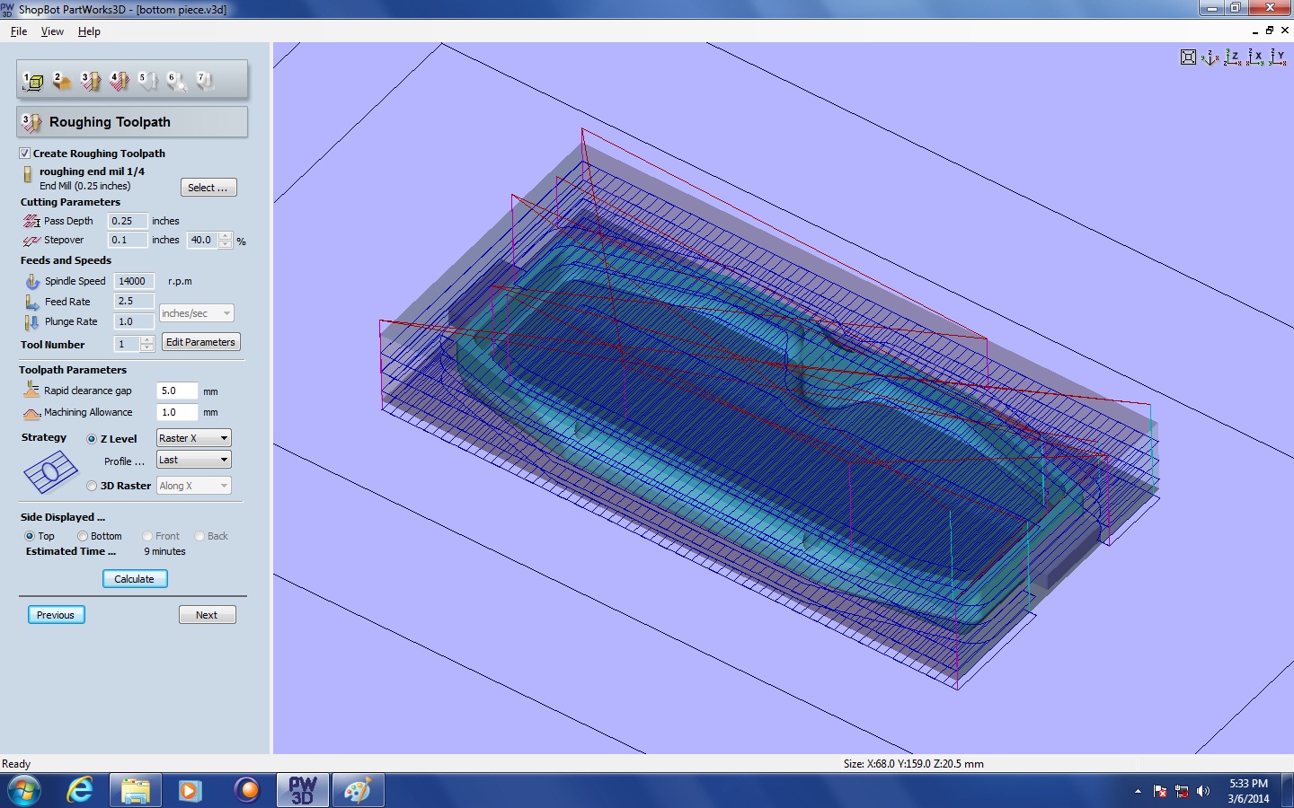Switch to isometric 3D view icon
Viewport: 1294px width, 808px height.
[1210, 57]
